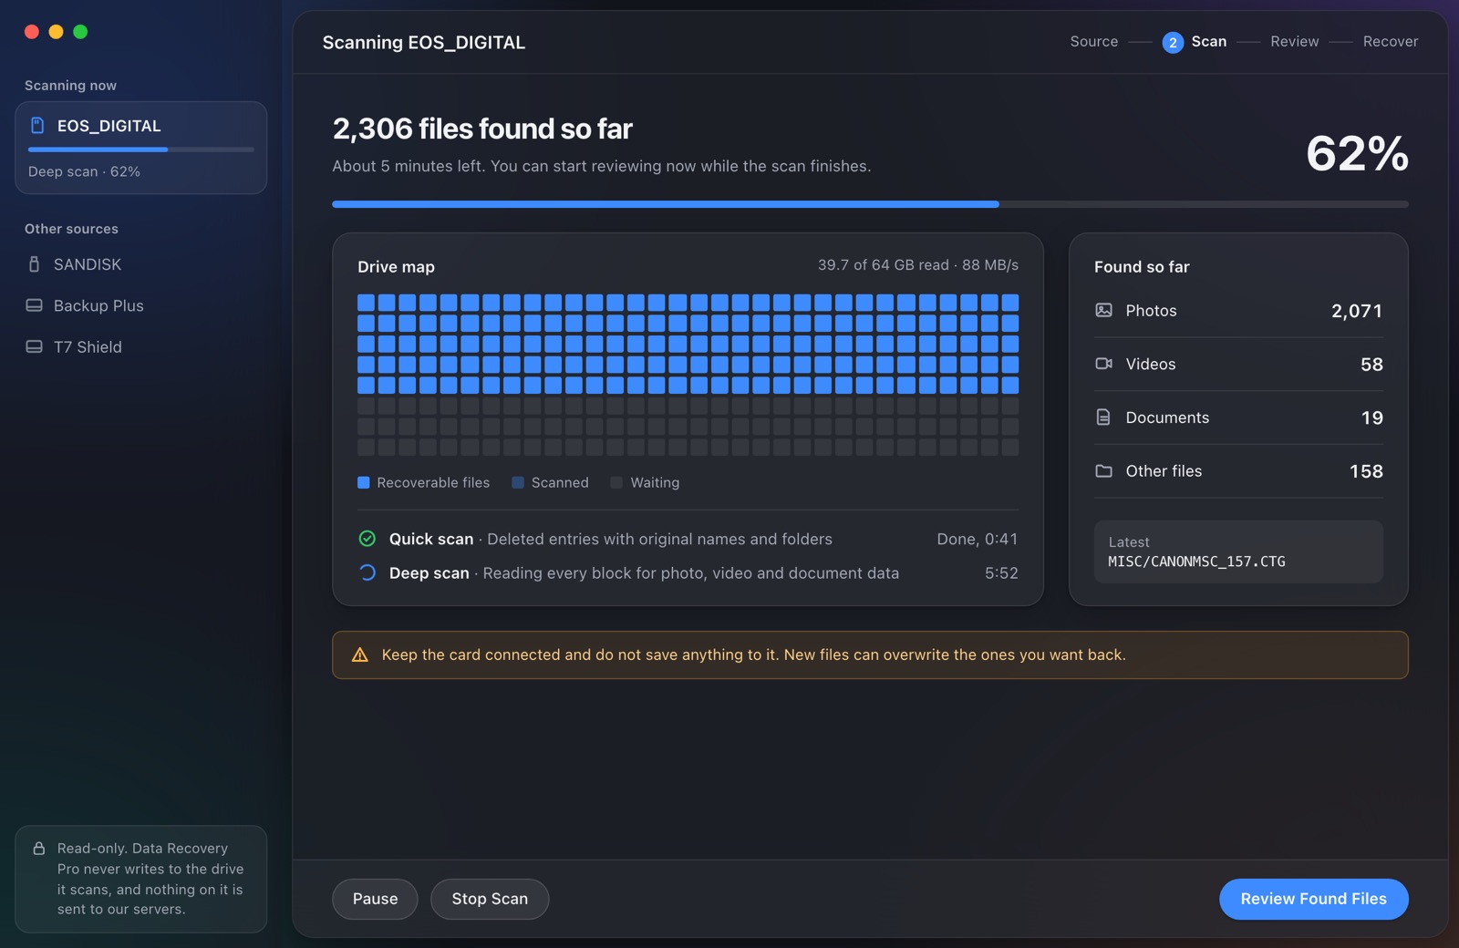Click the Drive map title
This screenshot has height=948, width=1459.
click(x=396, y=266)
